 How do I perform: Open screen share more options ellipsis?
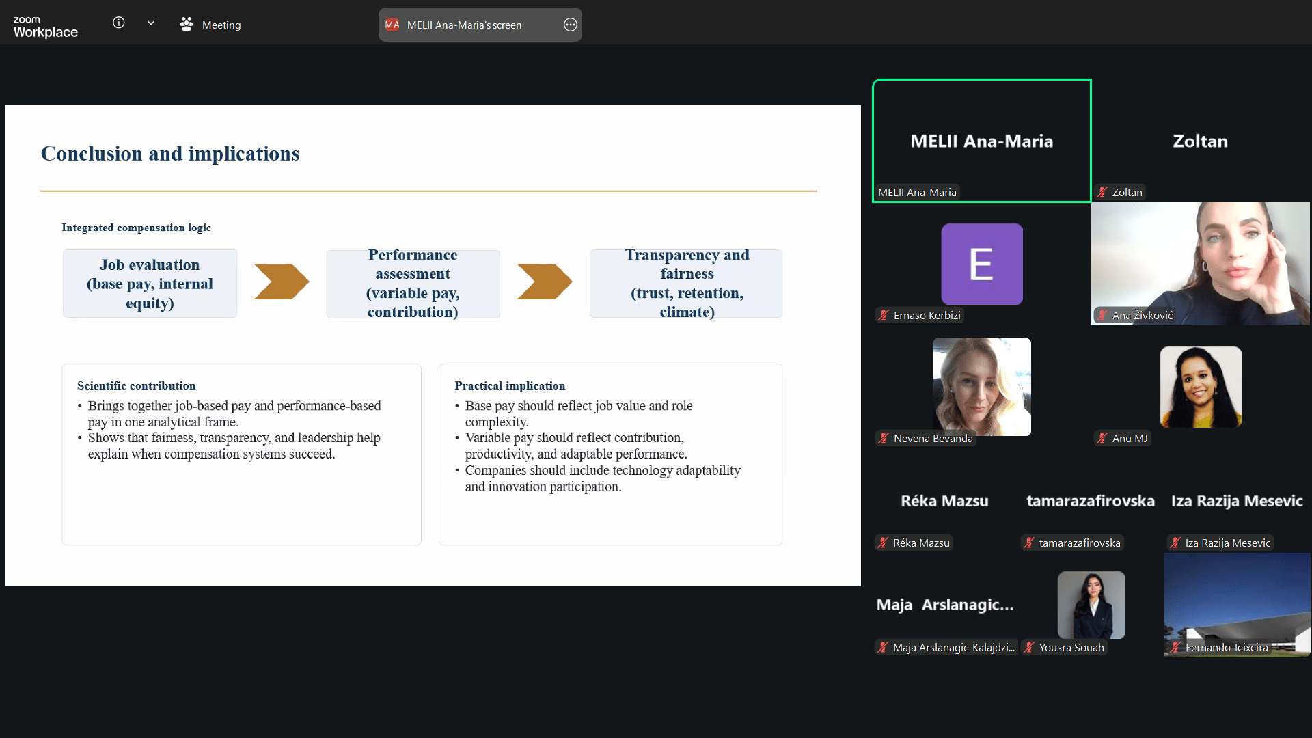(570, 25)
